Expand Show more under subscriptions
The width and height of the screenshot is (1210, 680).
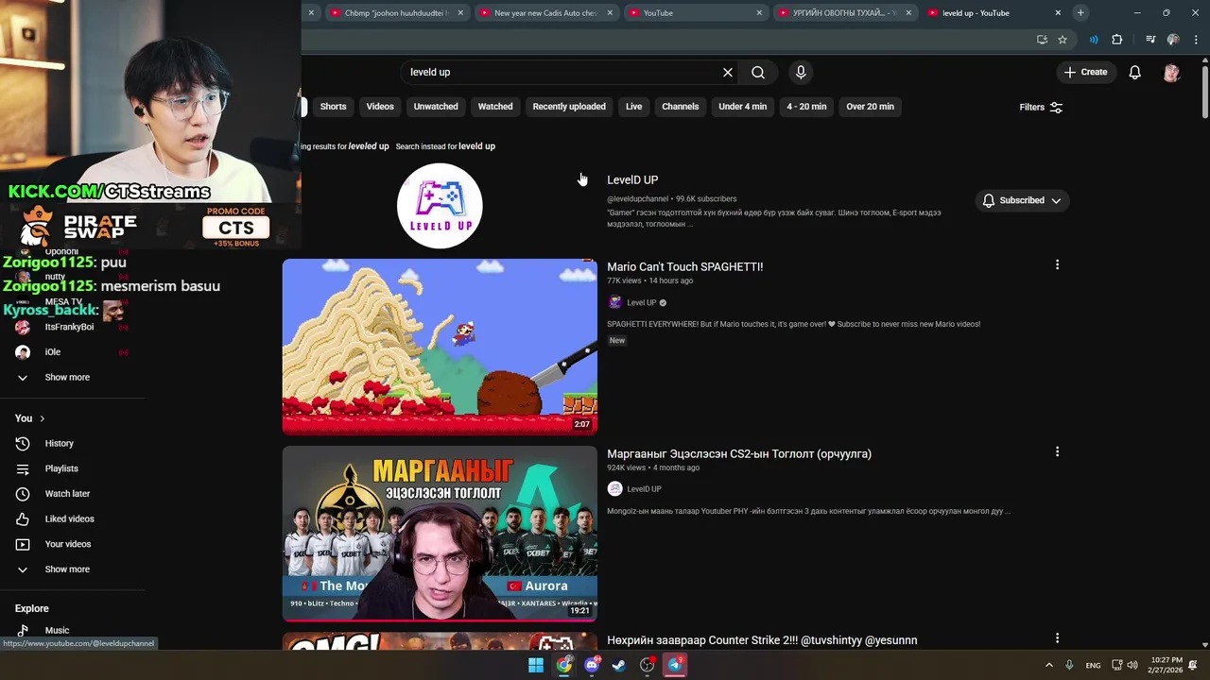click(67, 377)
